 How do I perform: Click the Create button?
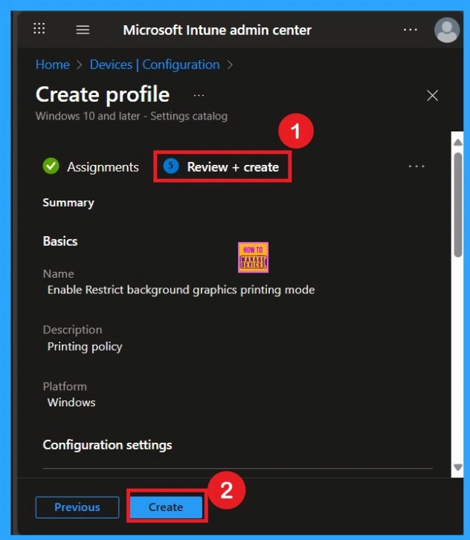(x=166, y=507)
